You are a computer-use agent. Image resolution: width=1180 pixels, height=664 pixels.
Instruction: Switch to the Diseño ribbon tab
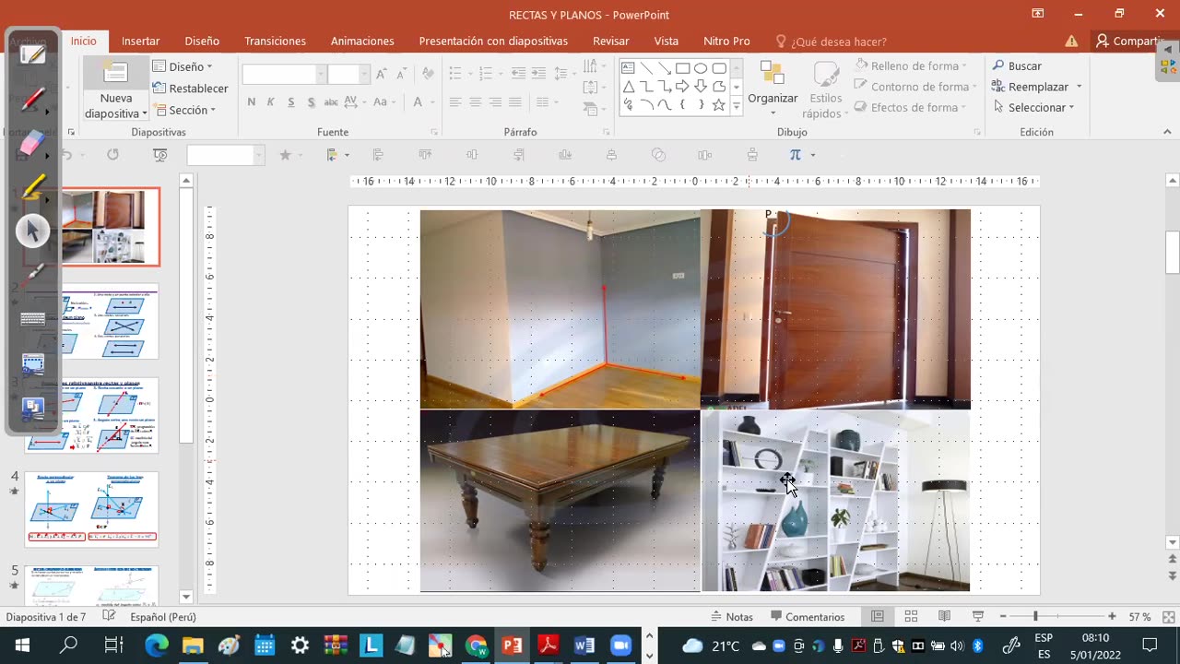pyautogui.click(x=202, y=41)
